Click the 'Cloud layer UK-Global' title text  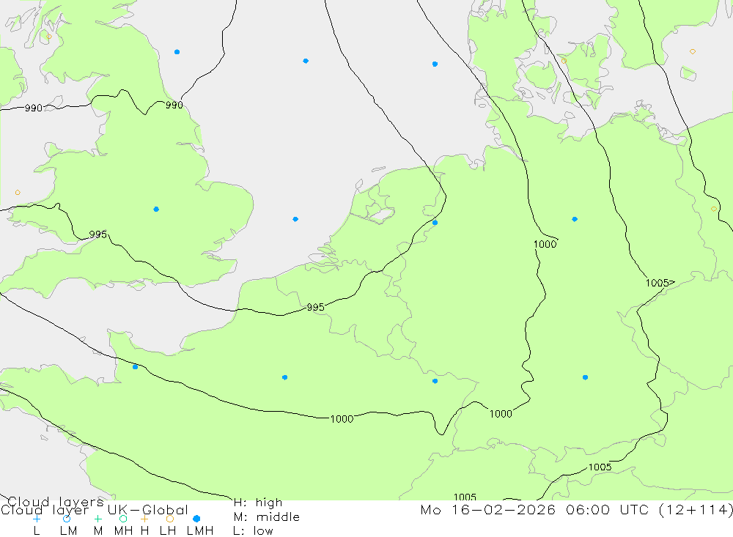[94, 509]
